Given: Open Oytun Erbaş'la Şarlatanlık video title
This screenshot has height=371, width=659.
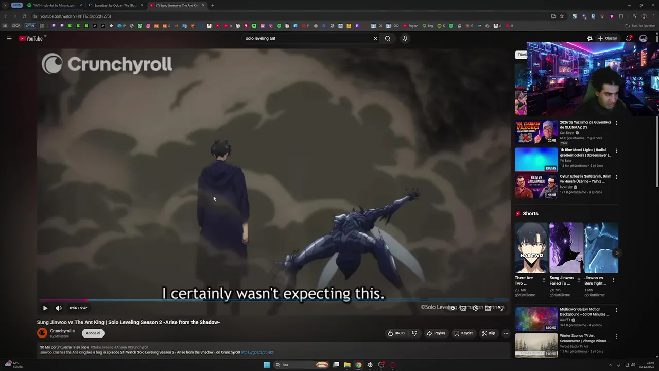Looking at the screenshot, I should [x=585, y=179].
